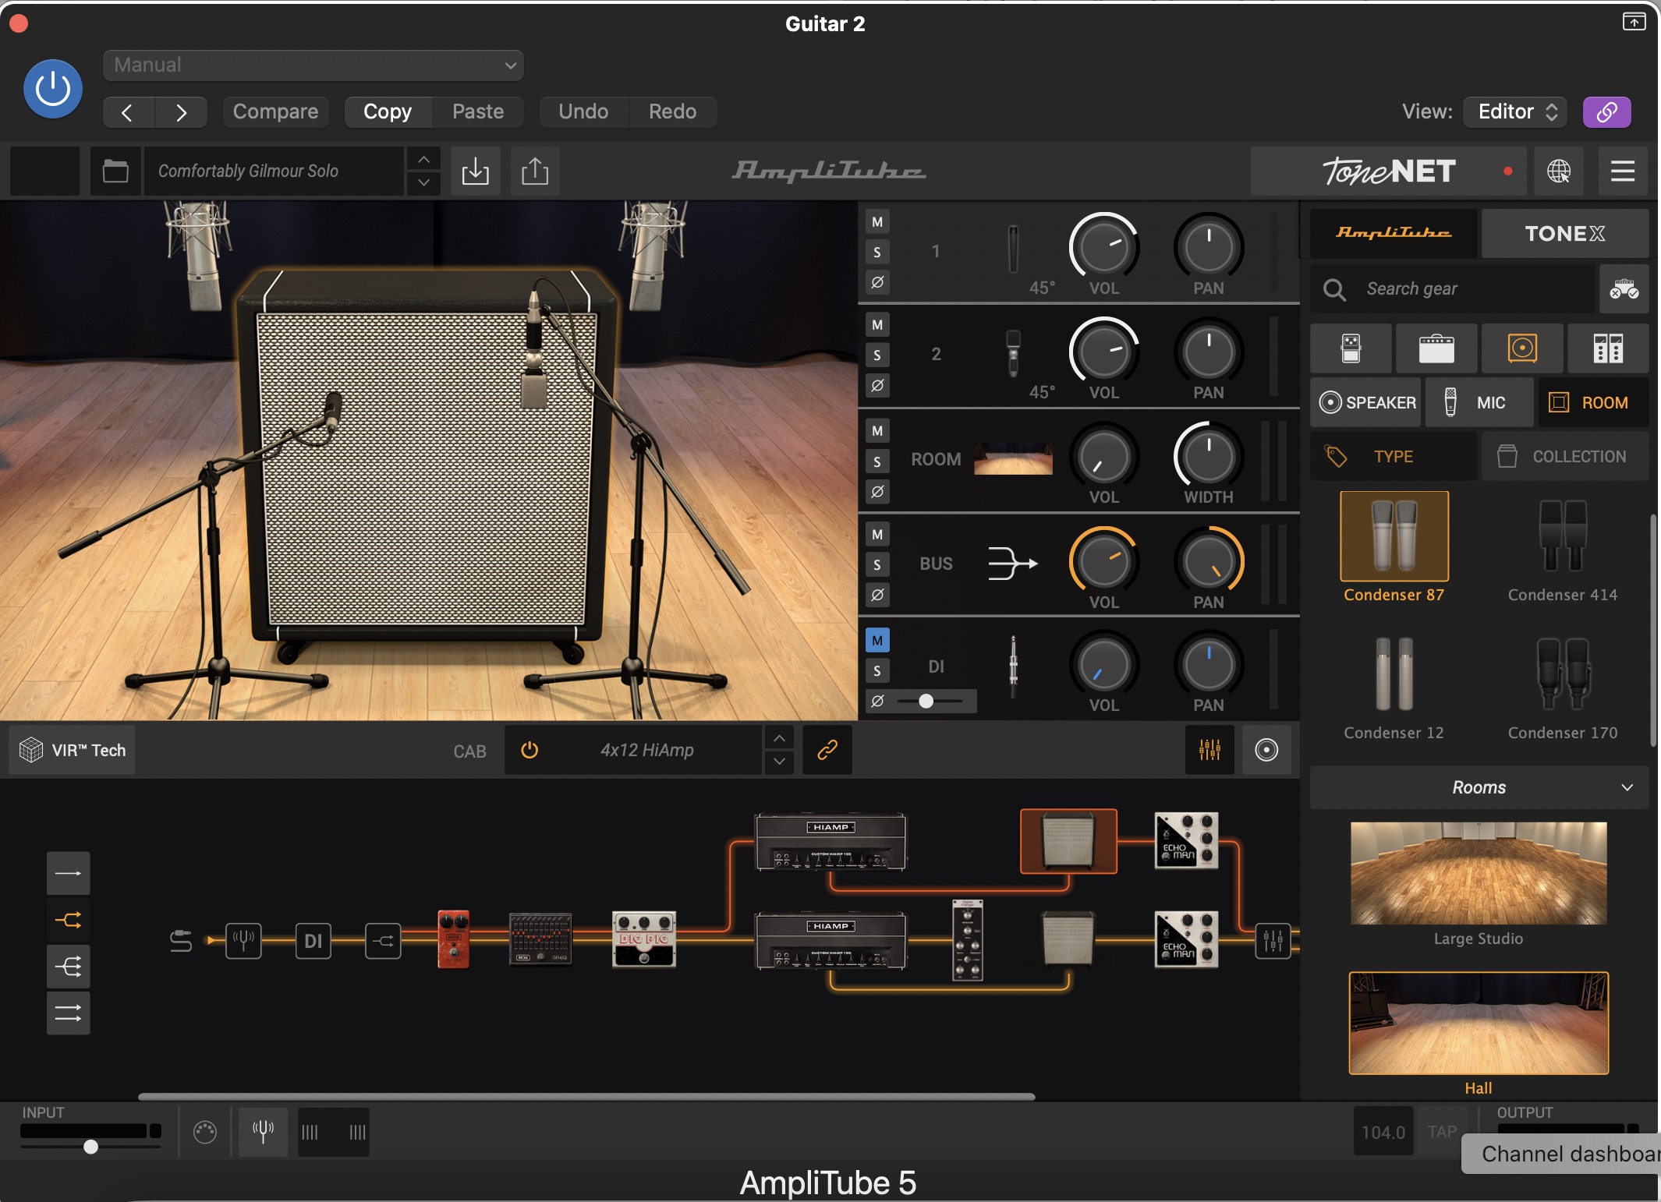This screenshot has height=1202, width=1661.
Task: Open the cab mixer faders view
Action: pos(1209,750)
